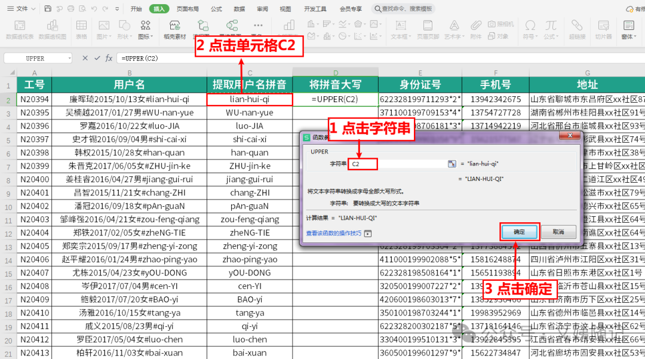This screenshot has width=645, height=359.
Task: Click the 数据透视图 pivot chart icon
Action: pyautogui.click(x=52, y=26)
